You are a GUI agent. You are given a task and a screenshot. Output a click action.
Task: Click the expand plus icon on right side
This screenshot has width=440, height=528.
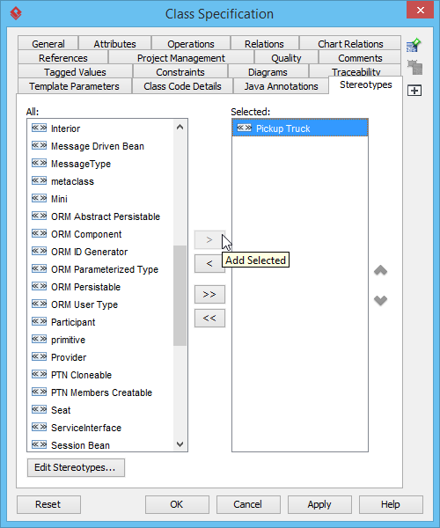414,91
